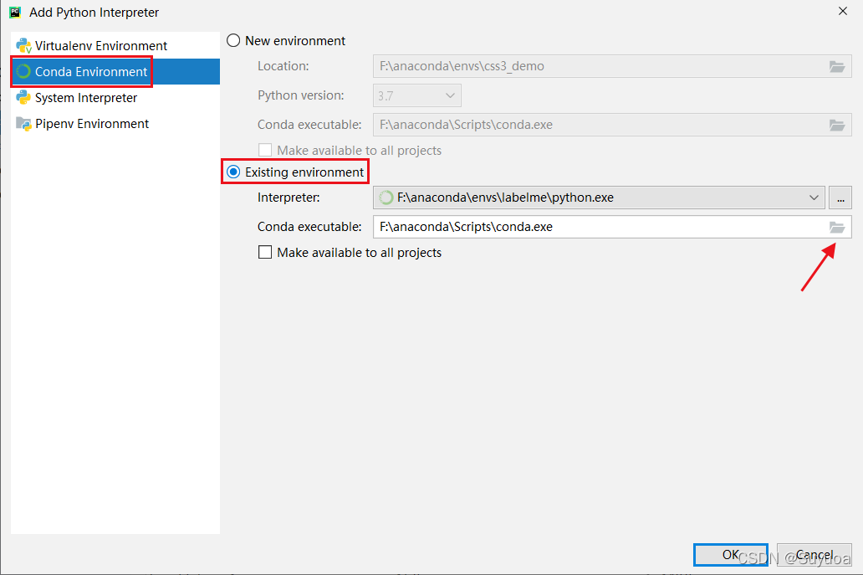The width and height of the screenshot is (863, 575).
Task: Expand the Interpreter dropdown list
Action: coord(814,198)
